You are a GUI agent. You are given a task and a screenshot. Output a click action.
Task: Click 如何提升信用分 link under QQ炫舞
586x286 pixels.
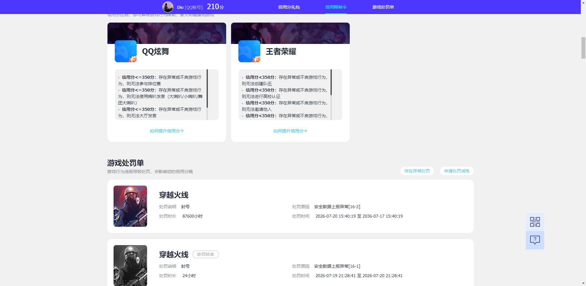pos(167,131)
